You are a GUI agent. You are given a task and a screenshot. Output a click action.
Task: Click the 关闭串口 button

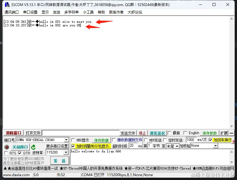coord(20,147)
